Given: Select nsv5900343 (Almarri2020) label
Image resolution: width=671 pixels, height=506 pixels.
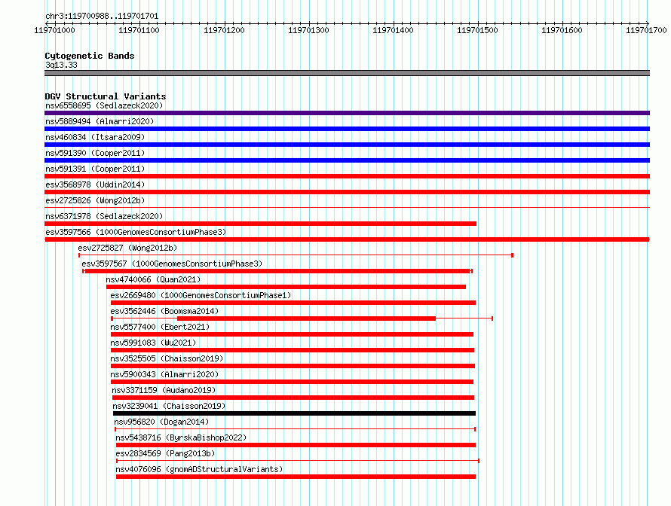Looking at the screenshot, I should coord(164,374).
